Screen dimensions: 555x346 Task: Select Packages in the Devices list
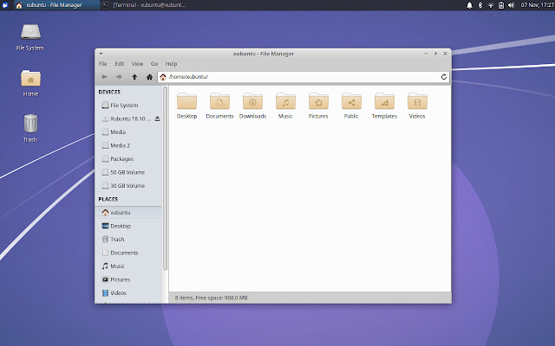(x=128, y=159)
